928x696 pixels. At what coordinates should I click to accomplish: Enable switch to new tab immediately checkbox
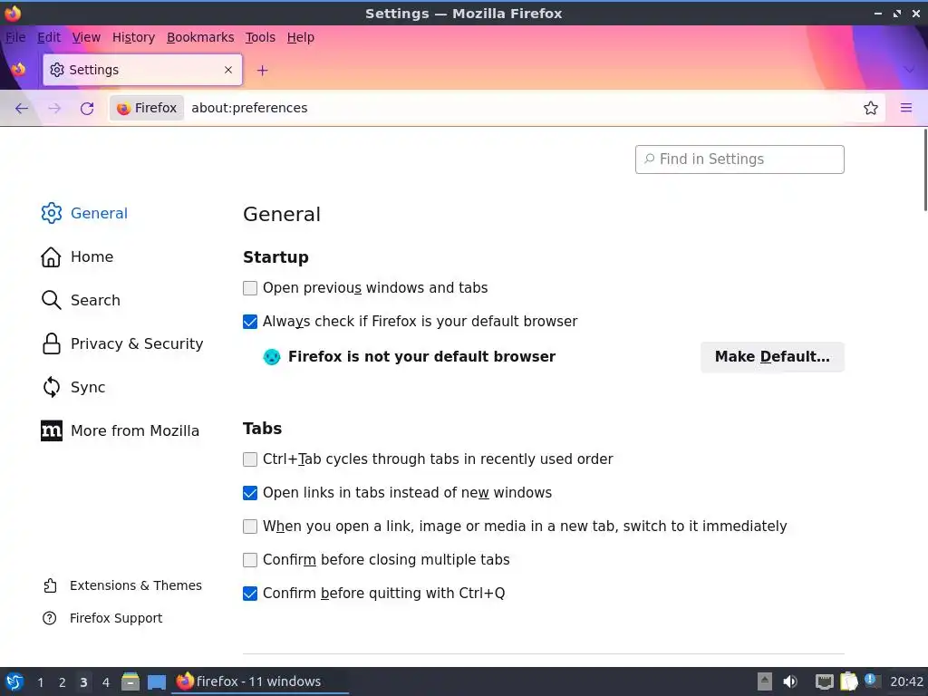point(250,527)
